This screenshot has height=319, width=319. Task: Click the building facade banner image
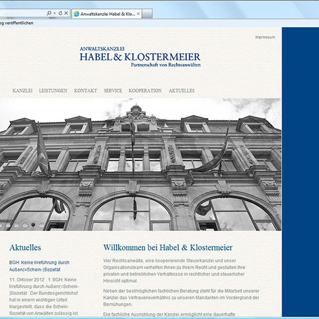[140, 164]
